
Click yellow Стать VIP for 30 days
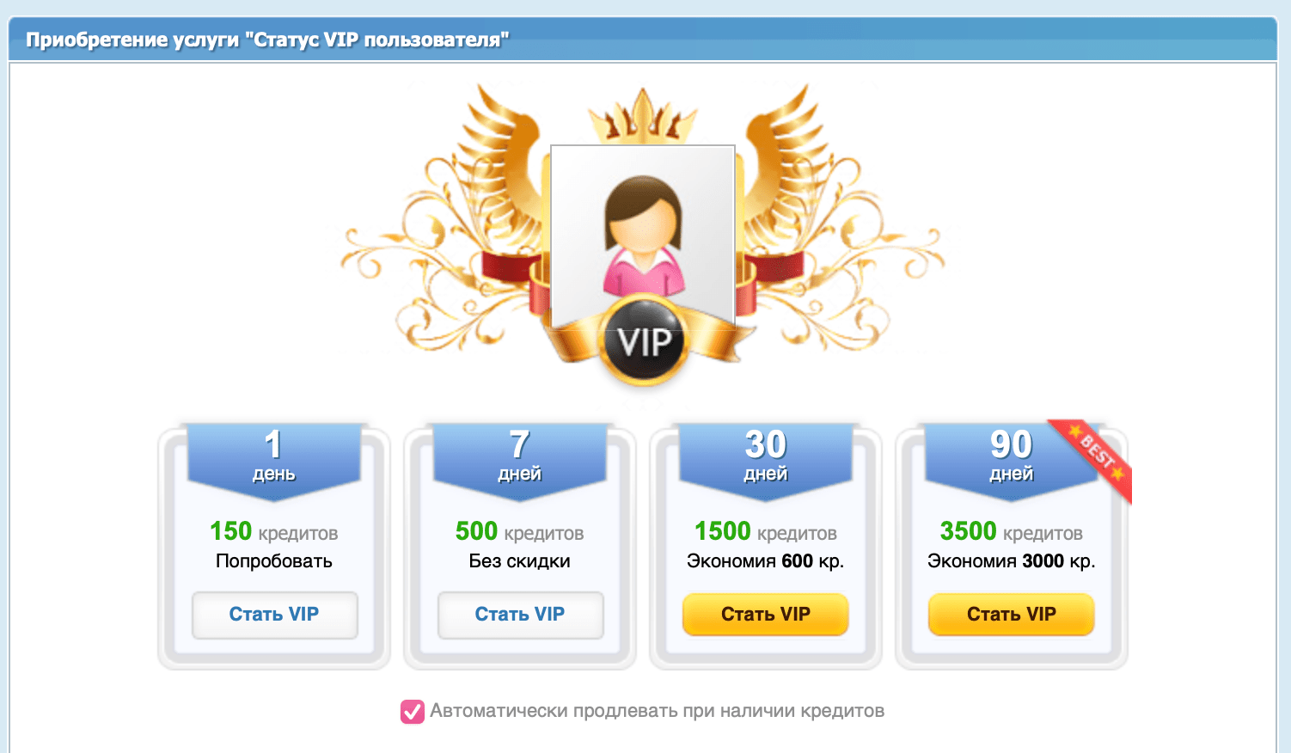click(x=766, y=615)
